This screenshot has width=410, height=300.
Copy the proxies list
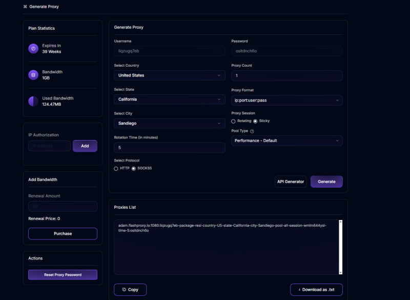click(130, 290)
